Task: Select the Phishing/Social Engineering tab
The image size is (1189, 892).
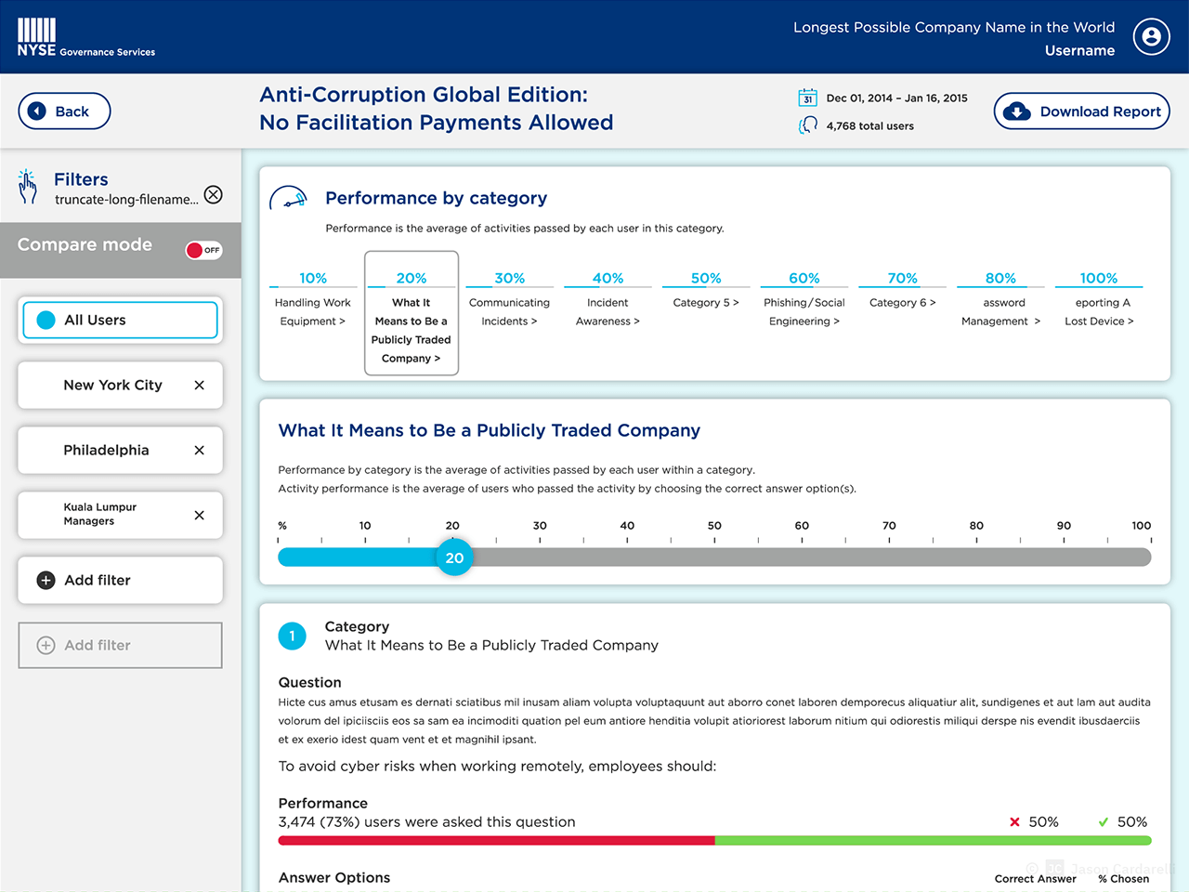Action: [804, 311]
